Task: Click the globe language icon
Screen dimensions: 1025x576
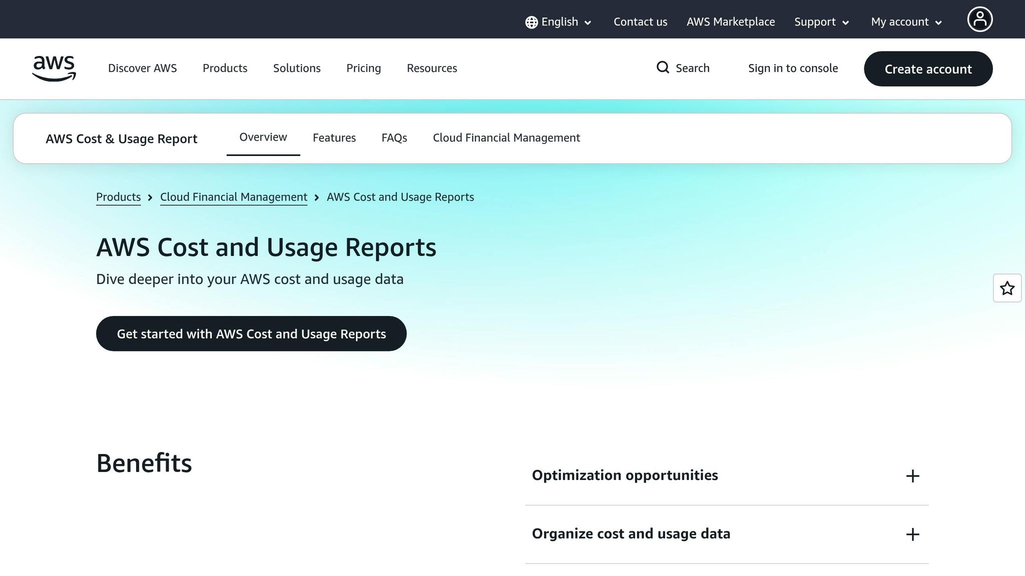Action: (532, 22)
